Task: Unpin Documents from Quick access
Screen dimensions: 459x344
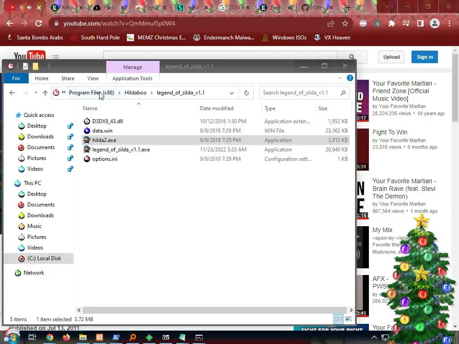Action: [x=70, y=147]
